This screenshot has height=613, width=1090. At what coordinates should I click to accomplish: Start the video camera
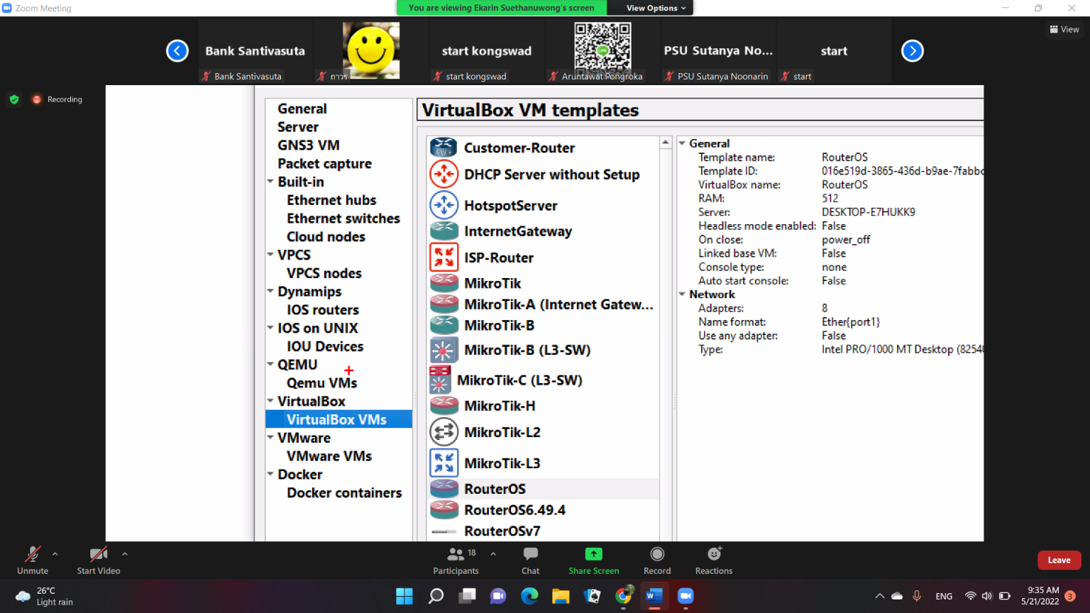[98, 554]
